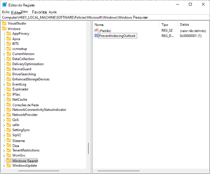Click the DriverSearching folder icon
This screenshot has height=174, width=210.
click(x=9, y=74)
